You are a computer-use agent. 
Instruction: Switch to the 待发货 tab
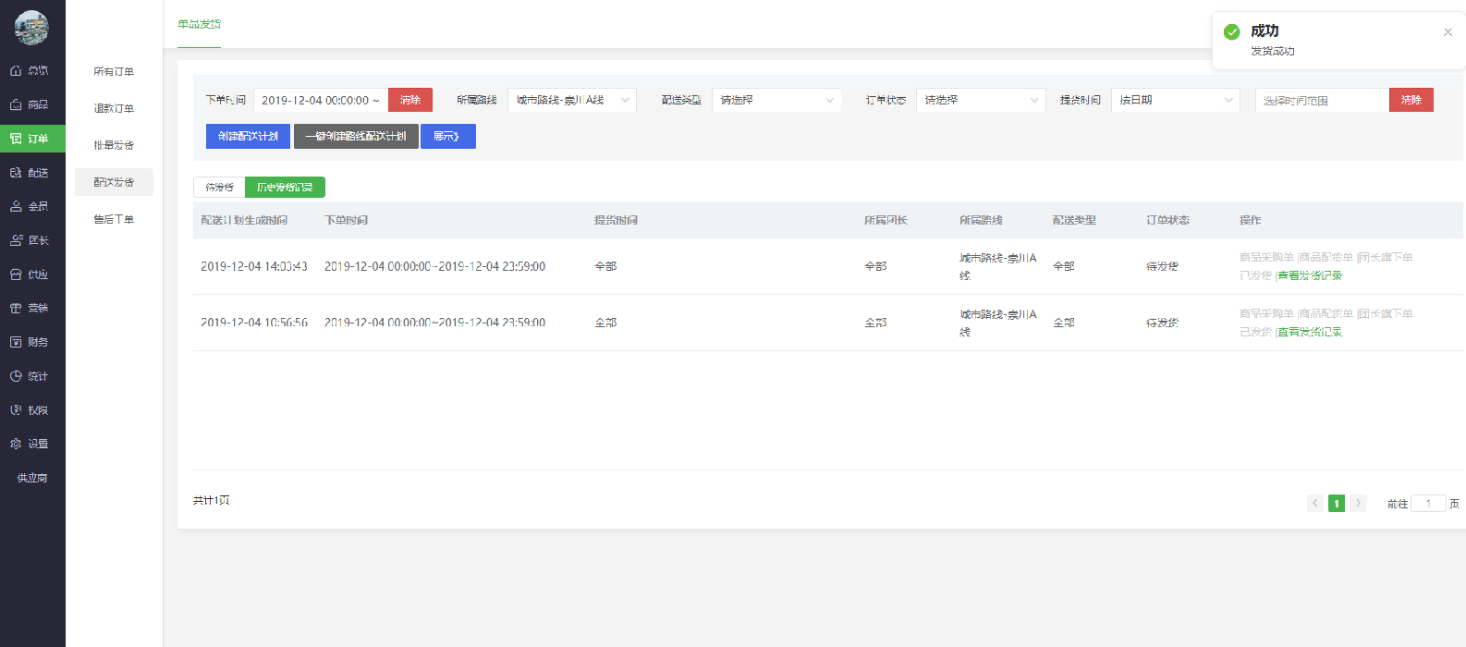click(x=219, y=188)
